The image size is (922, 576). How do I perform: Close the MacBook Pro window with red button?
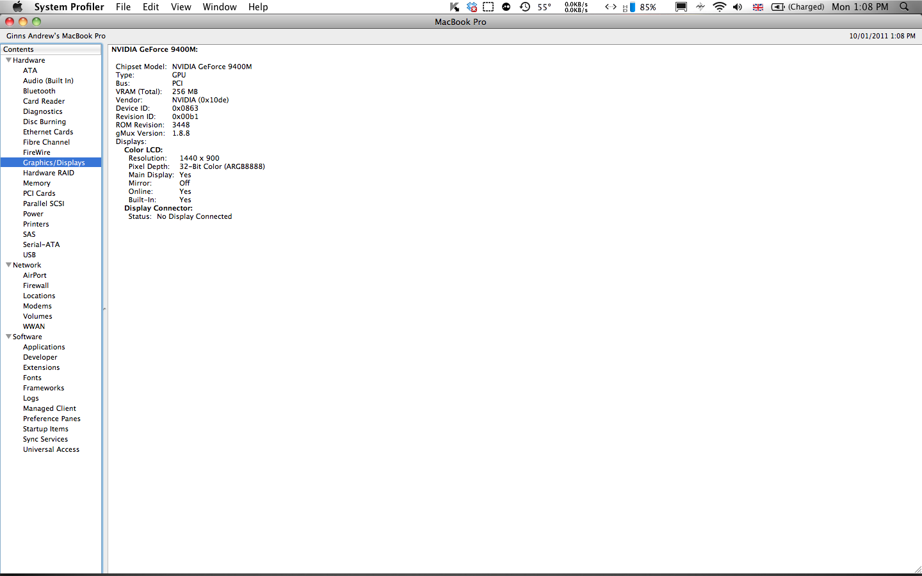[x=10, y=22]
